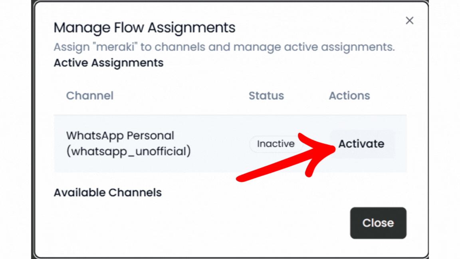Dismiss the dialog with the X icon
The image size is (460, 259).
point(409,21)
